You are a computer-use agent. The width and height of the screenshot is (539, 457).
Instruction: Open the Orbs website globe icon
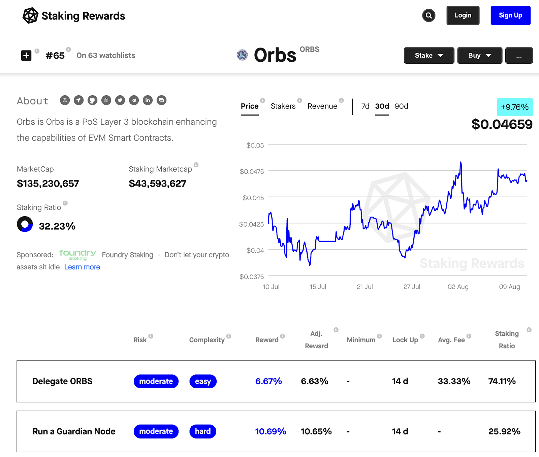(65, 100)
